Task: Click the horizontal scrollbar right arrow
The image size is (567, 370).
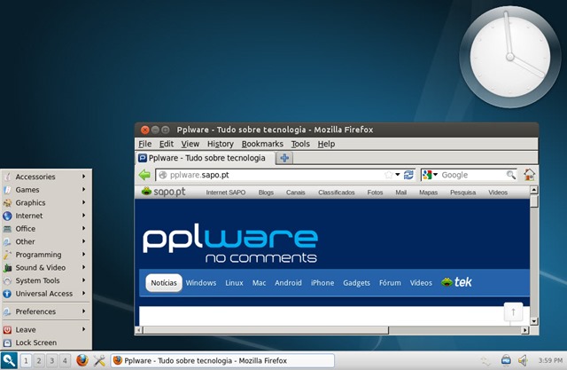Action: (x=525, y=330)
